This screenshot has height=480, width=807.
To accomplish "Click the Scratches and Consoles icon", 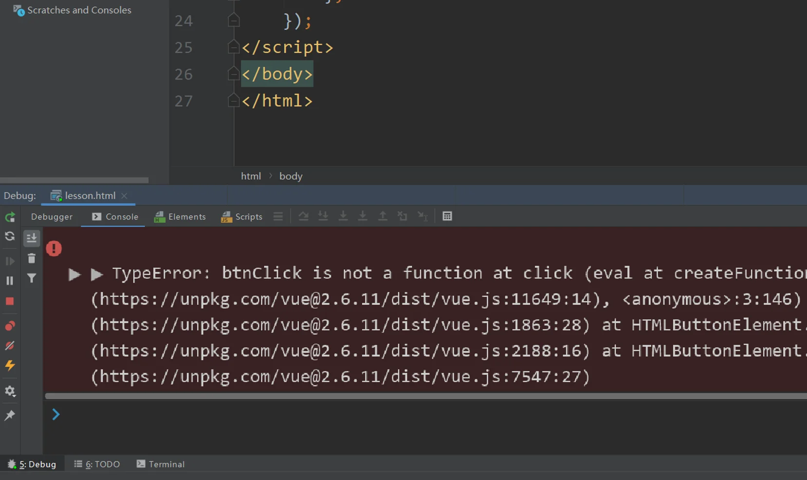I will pyautogui.click(x=18, y=10).
